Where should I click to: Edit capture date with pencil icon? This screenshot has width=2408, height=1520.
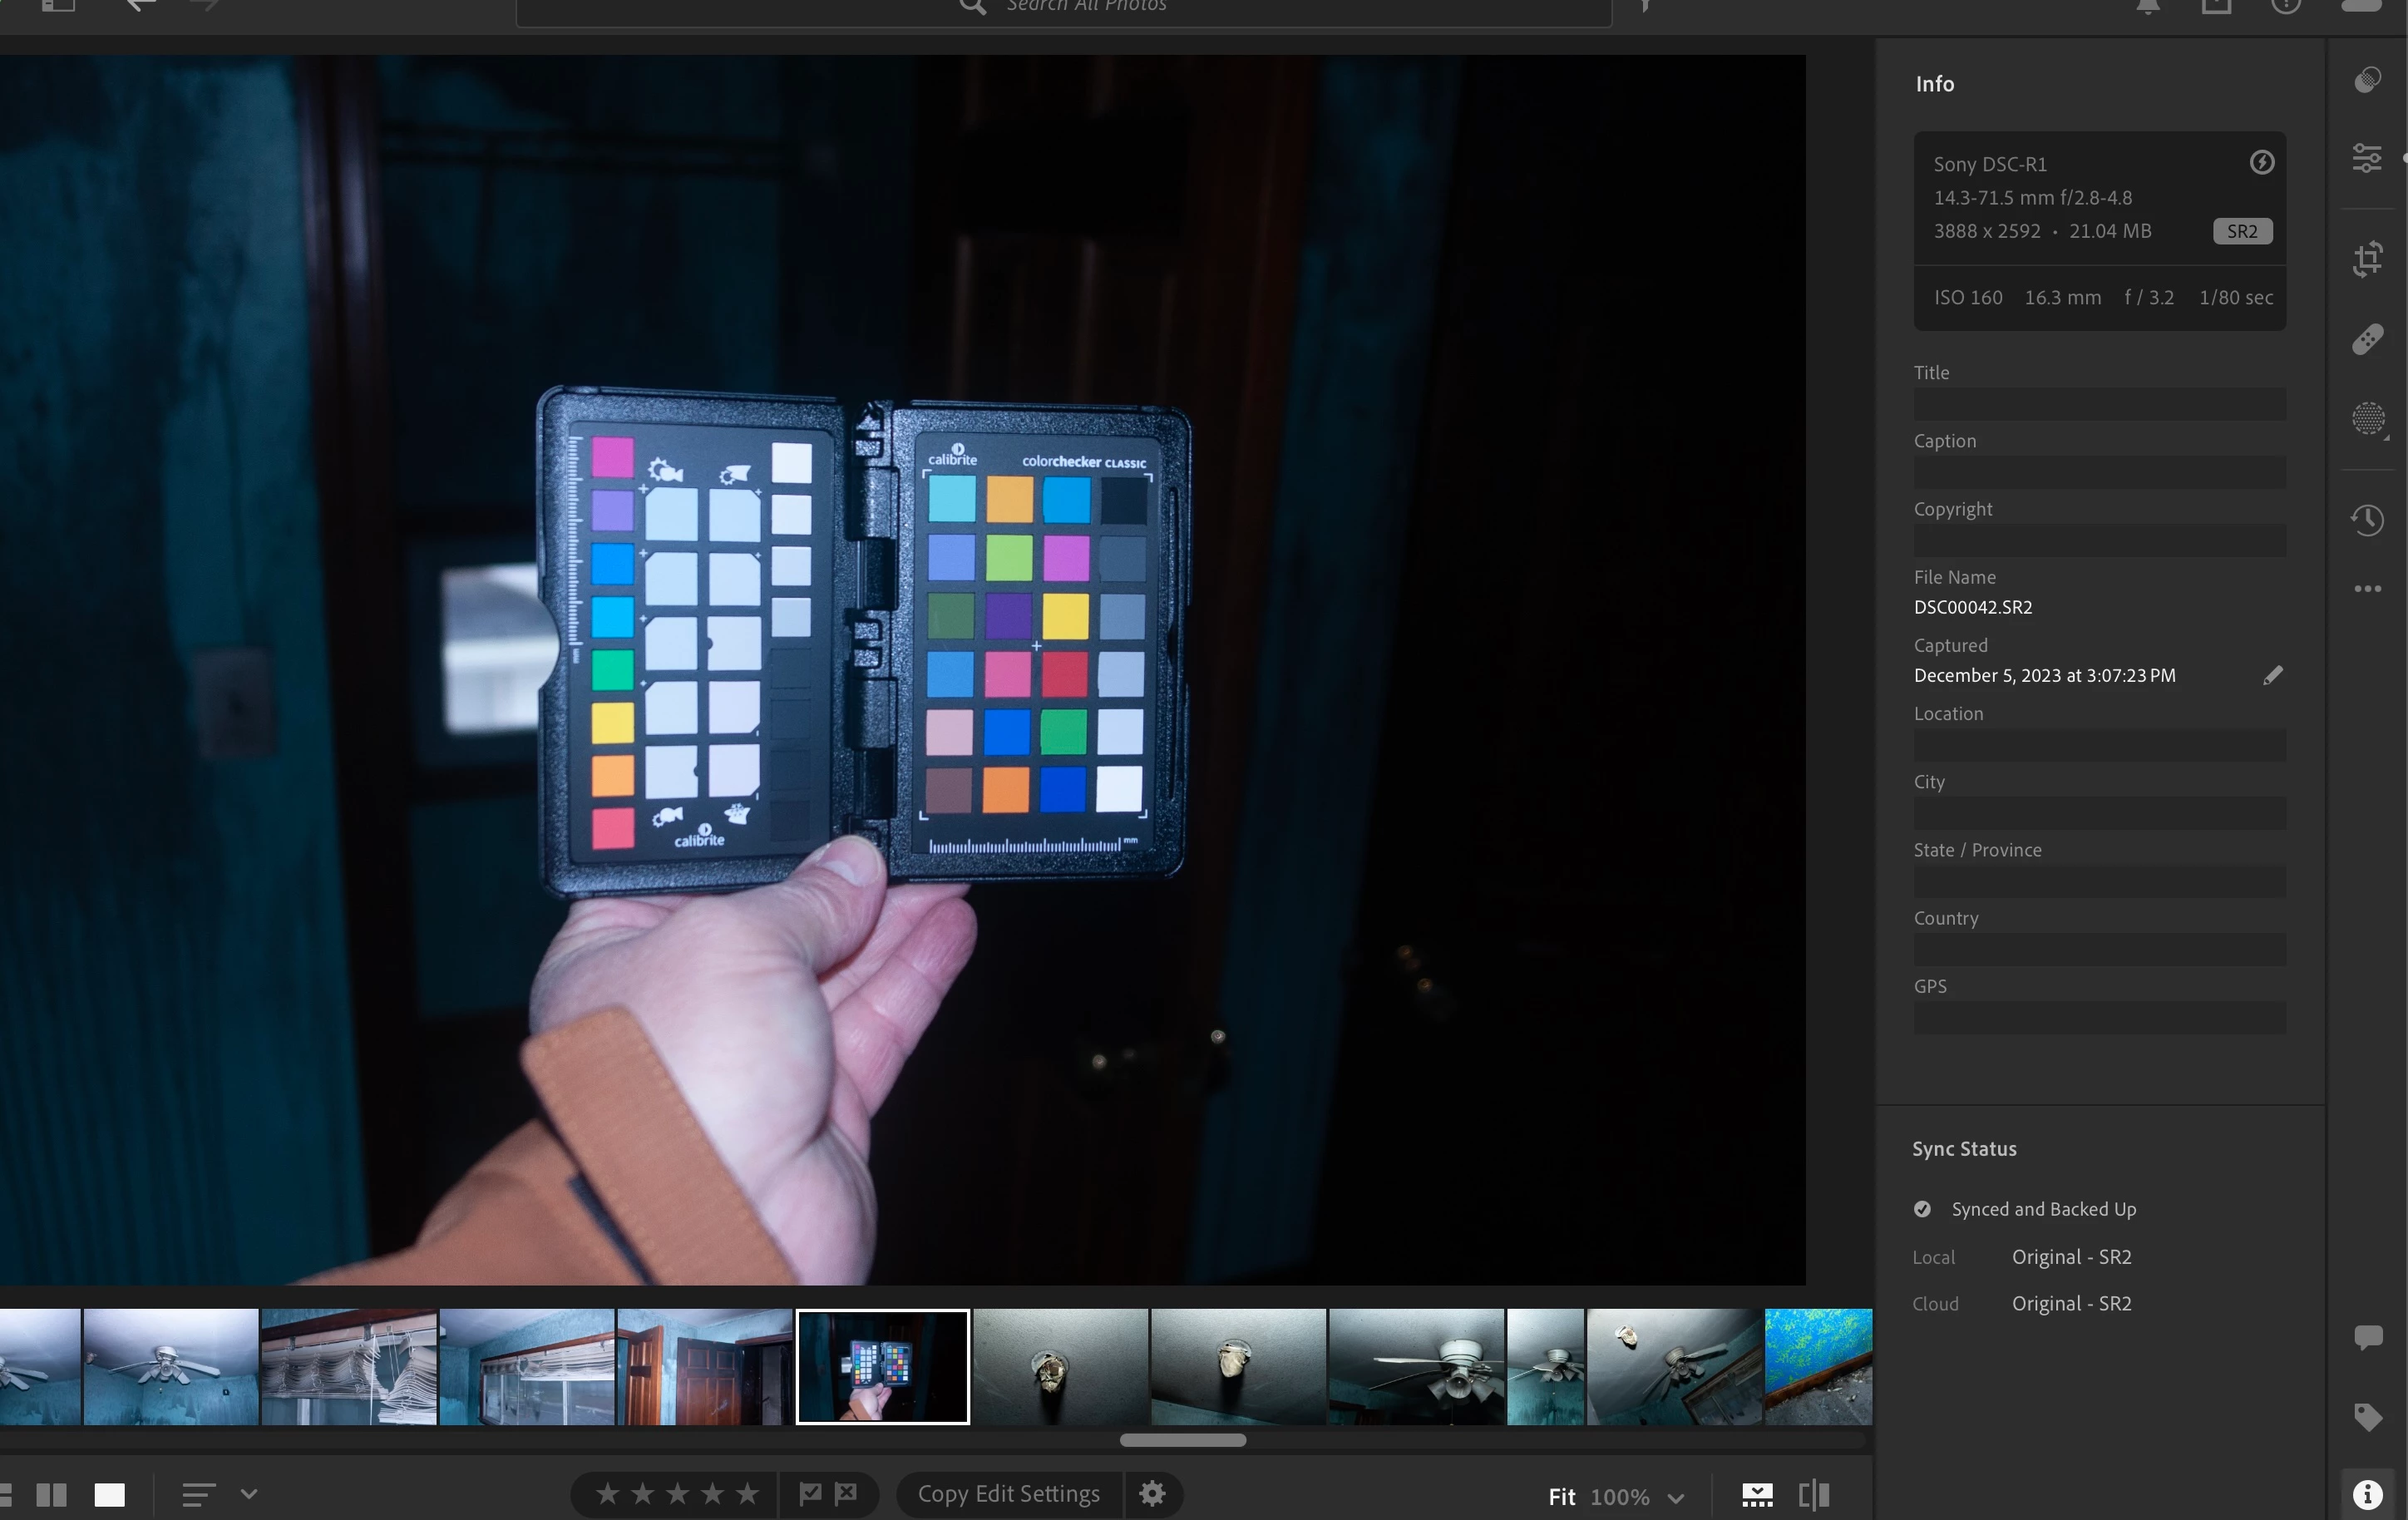2272,675
